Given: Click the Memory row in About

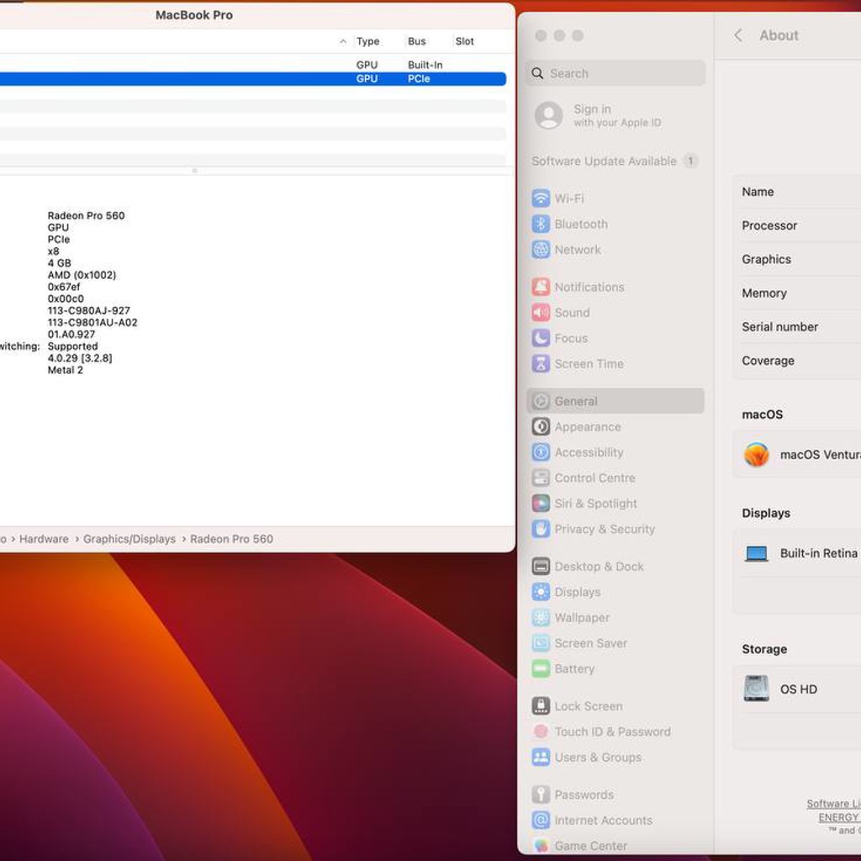Looking at the screenshot, I should pyautogui.click(x=797, y=293).
